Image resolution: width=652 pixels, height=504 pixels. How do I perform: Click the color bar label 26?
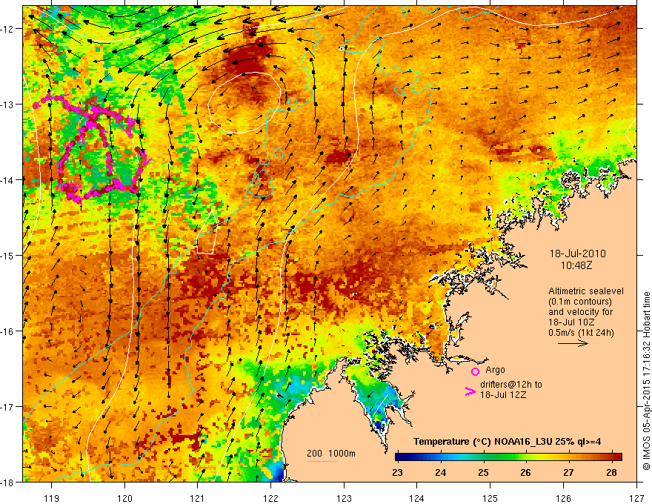[525, 472]
